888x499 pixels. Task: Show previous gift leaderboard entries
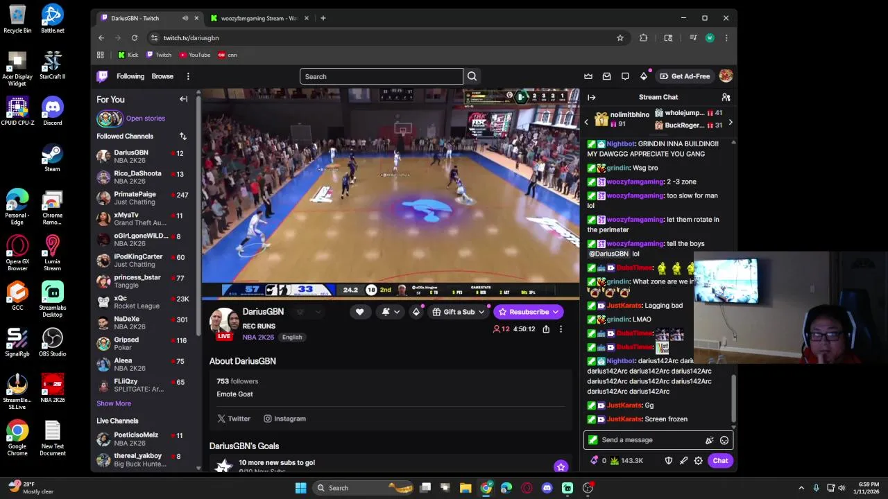click(x=586, y=122)
